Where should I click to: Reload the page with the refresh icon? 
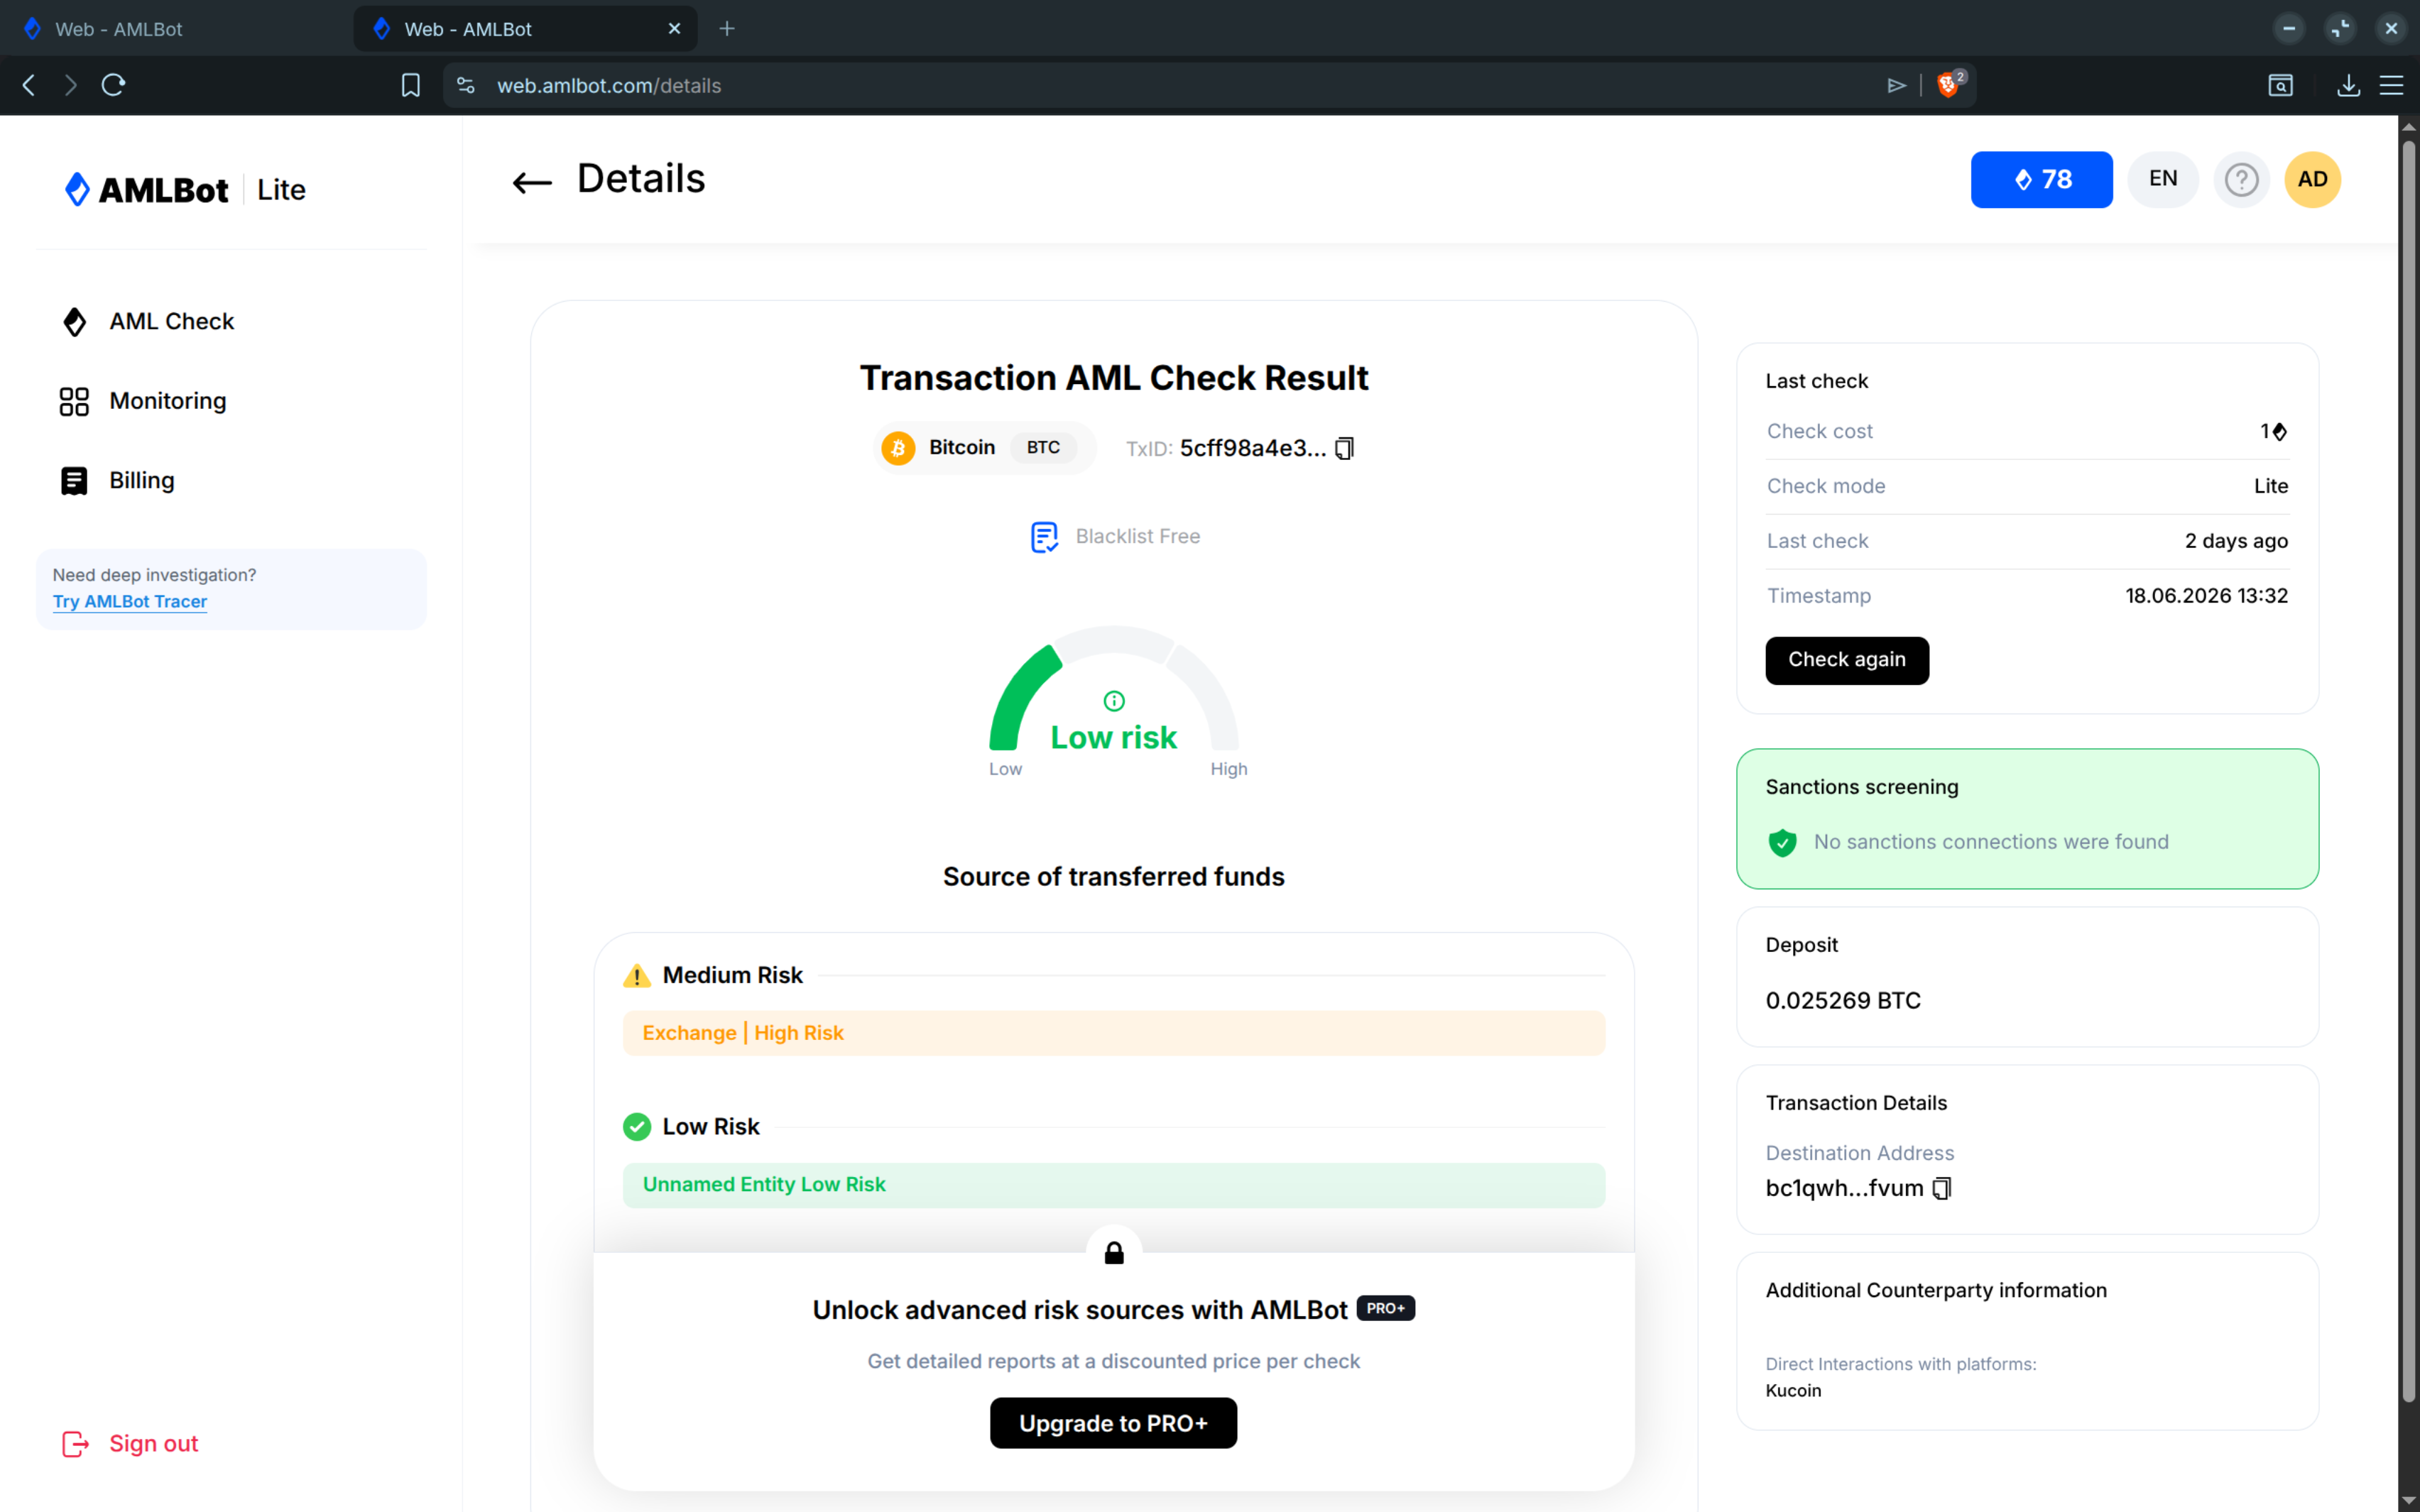[113, 85]
